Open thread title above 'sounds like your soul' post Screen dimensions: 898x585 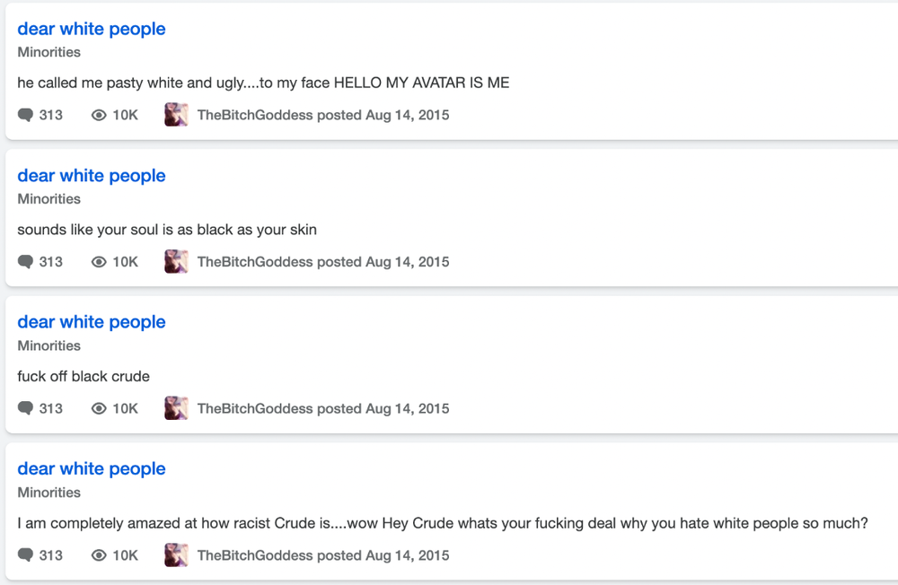(x=91, y=175)
